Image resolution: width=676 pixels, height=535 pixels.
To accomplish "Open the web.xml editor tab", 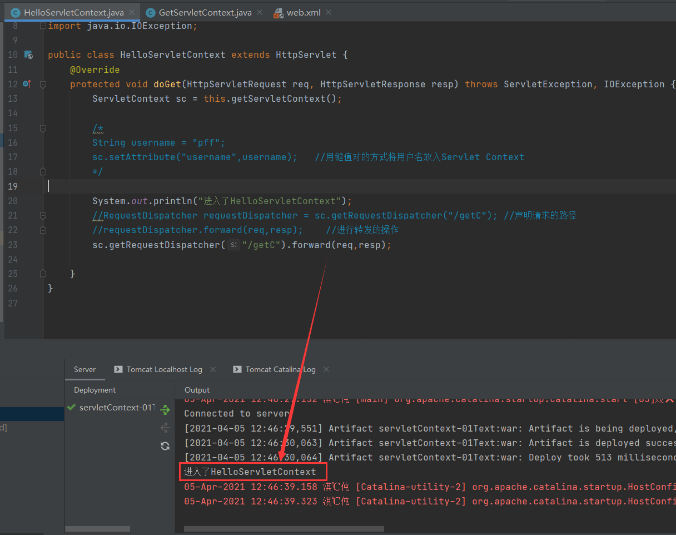I will 303,12.
